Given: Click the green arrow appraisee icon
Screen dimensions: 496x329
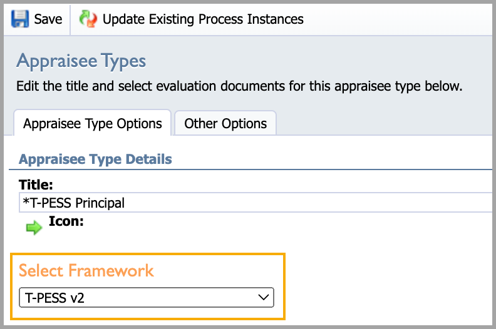Looking at the screenshot, I should point(34,227).
